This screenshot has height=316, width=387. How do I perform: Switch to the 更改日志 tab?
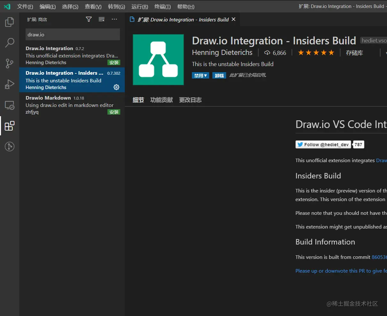coord(190,100)
